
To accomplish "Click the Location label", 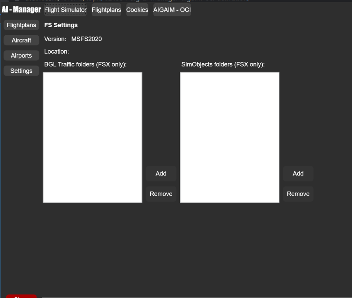I will point(57,51).
